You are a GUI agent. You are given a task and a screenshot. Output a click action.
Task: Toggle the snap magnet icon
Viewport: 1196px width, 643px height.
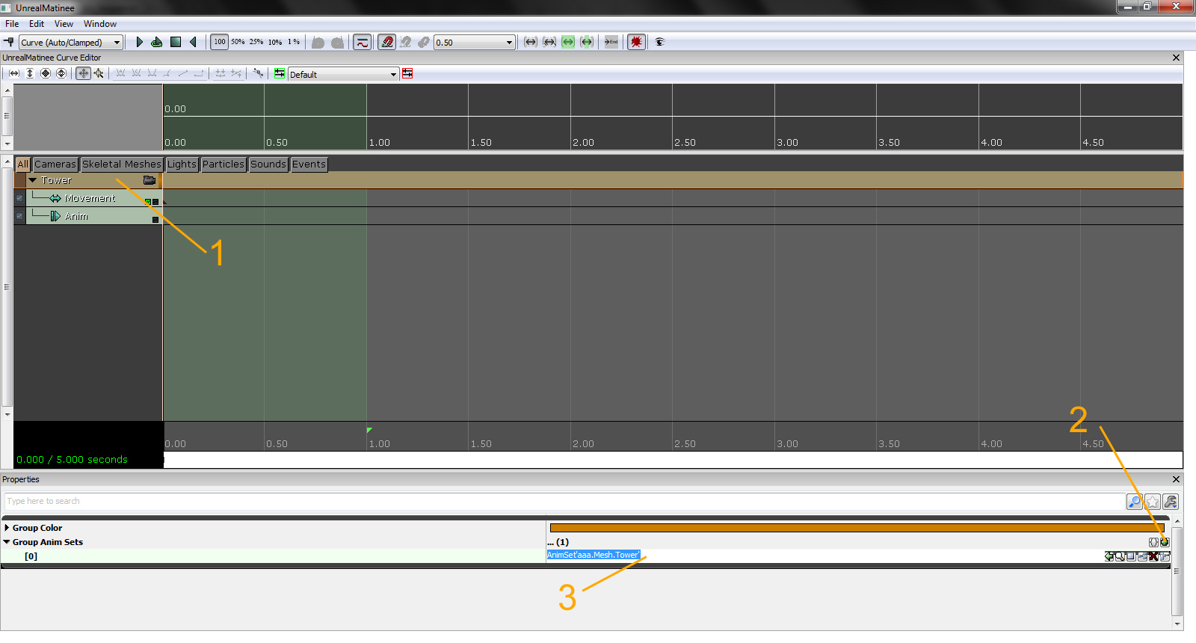point(386,42)
